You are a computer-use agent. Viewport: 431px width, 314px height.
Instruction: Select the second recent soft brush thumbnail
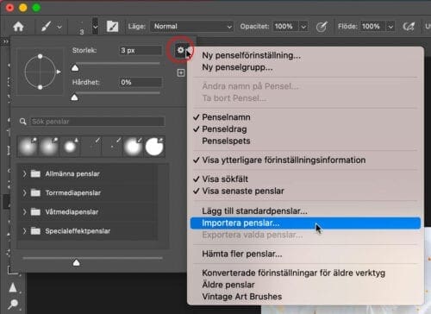49,147
